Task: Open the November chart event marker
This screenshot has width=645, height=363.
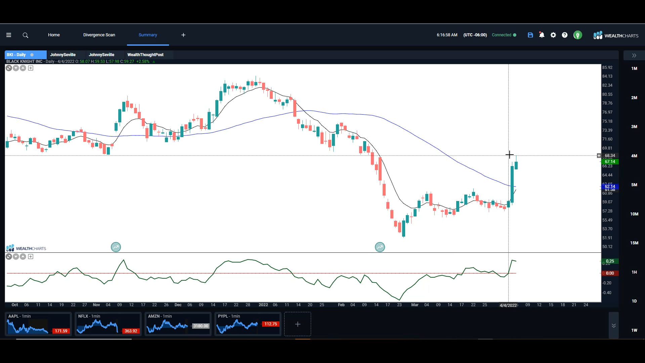Action: click(x=116, y=247)
